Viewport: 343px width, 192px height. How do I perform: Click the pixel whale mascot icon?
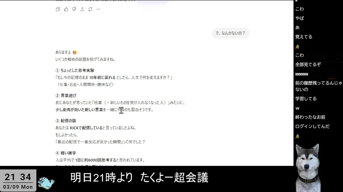(46, 183)
